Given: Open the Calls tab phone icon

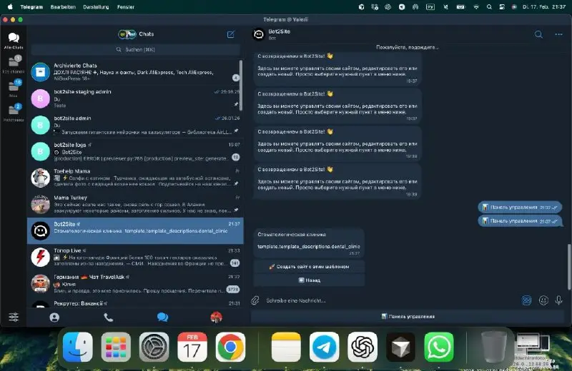Looking at the screenshot, I should 109,317.
